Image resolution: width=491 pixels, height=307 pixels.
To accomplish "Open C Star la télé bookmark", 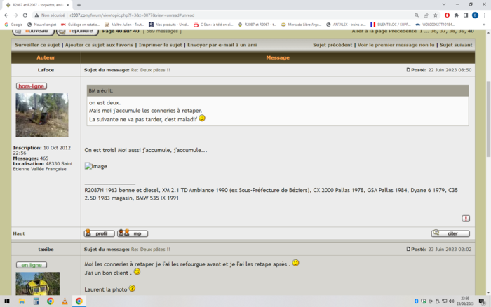I will [x=213, y=25].
